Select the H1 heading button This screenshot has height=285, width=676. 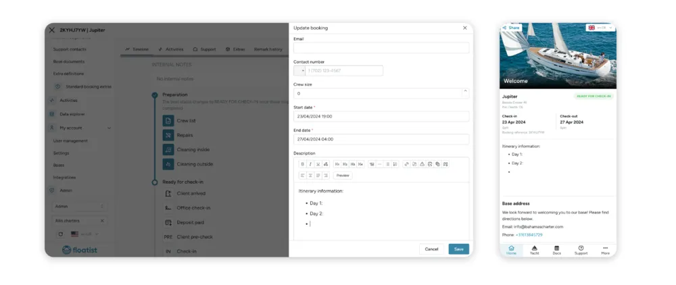(x=337, y=164)
